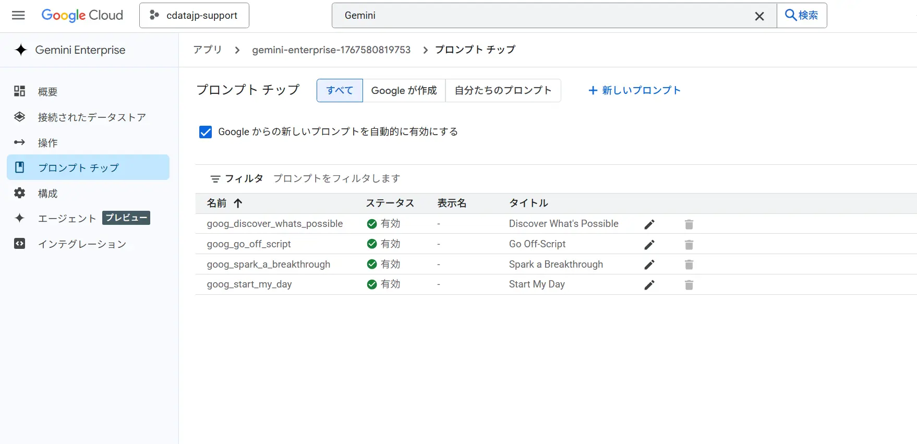
Task: Edit the Go Off-Script prompt
Action: pyautogui.click(x=649, y=245)
